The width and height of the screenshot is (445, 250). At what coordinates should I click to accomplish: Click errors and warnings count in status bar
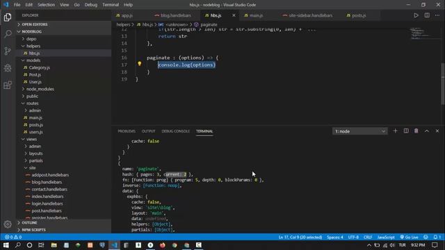point(13,237)
